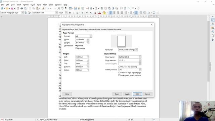Open the Paper tray dropdown
The height and width of the screenshot is (121, 215).
(x=137, y=50)
